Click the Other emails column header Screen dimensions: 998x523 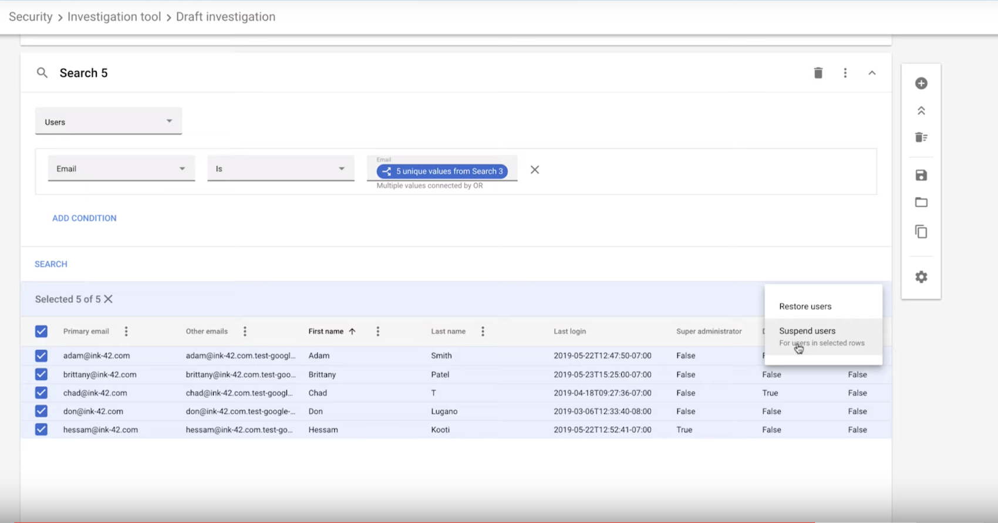coord(207,332)
